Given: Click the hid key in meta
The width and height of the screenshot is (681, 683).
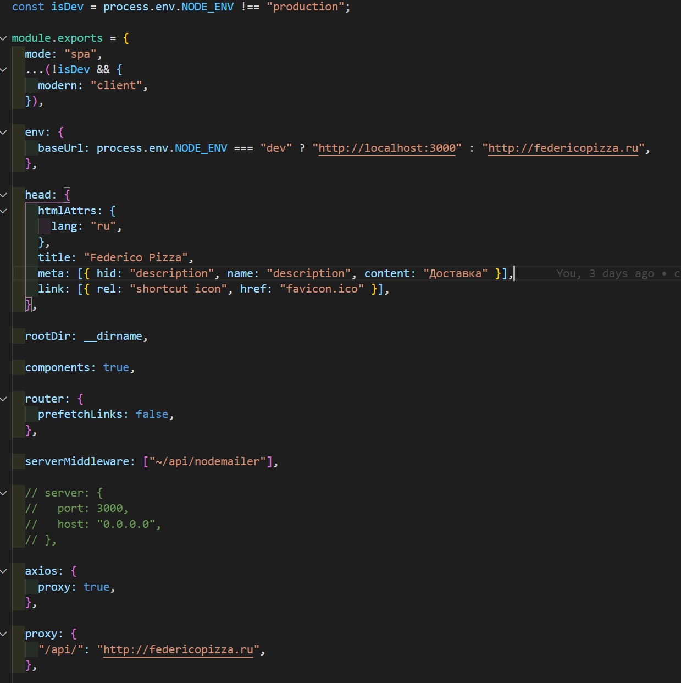Looking at the screenshot, I should click(x=106, y=273).
